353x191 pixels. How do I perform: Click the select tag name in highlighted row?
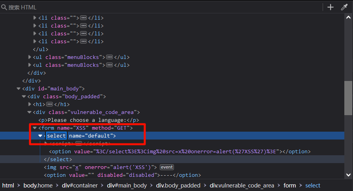point(56,136)
